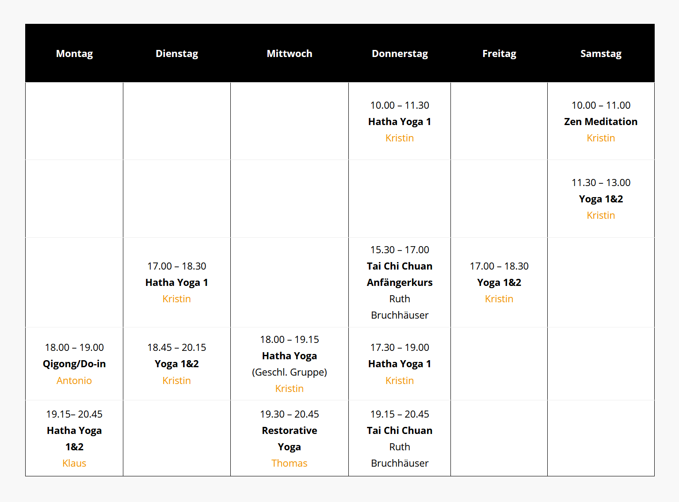This screenshot has width=679, height=502.
Task: Select the Montag column header
Action: (74, 53)
